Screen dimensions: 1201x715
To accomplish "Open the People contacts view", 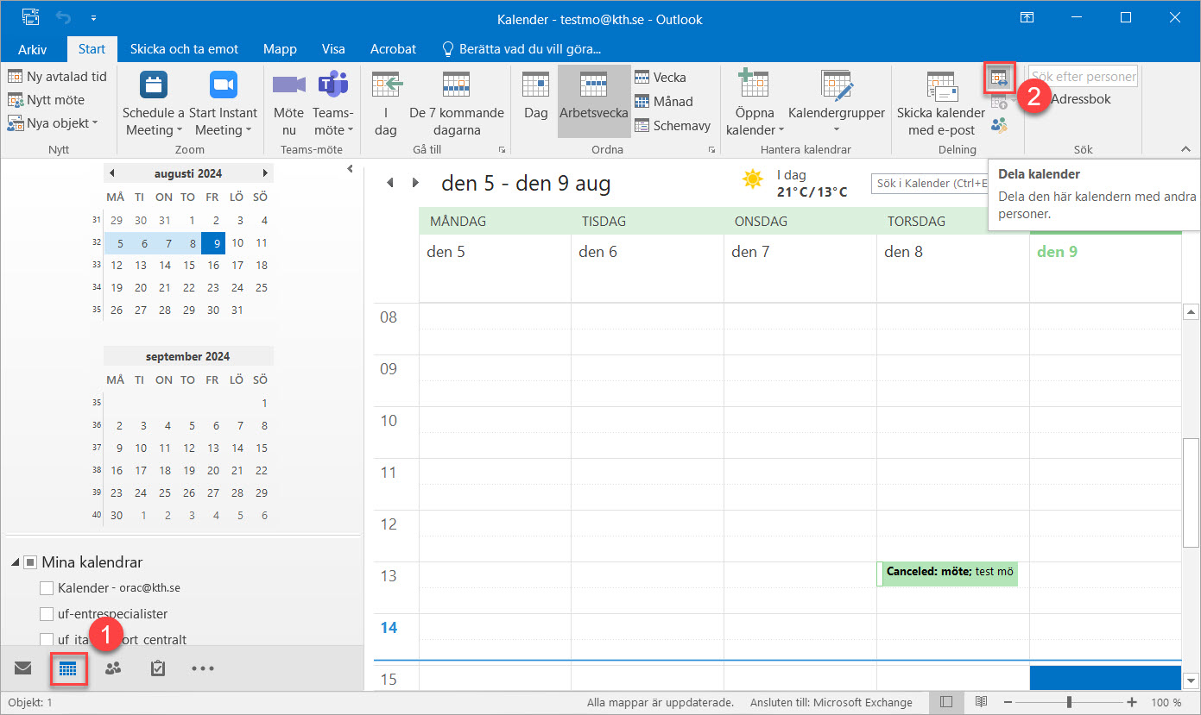I will point(113,668).
